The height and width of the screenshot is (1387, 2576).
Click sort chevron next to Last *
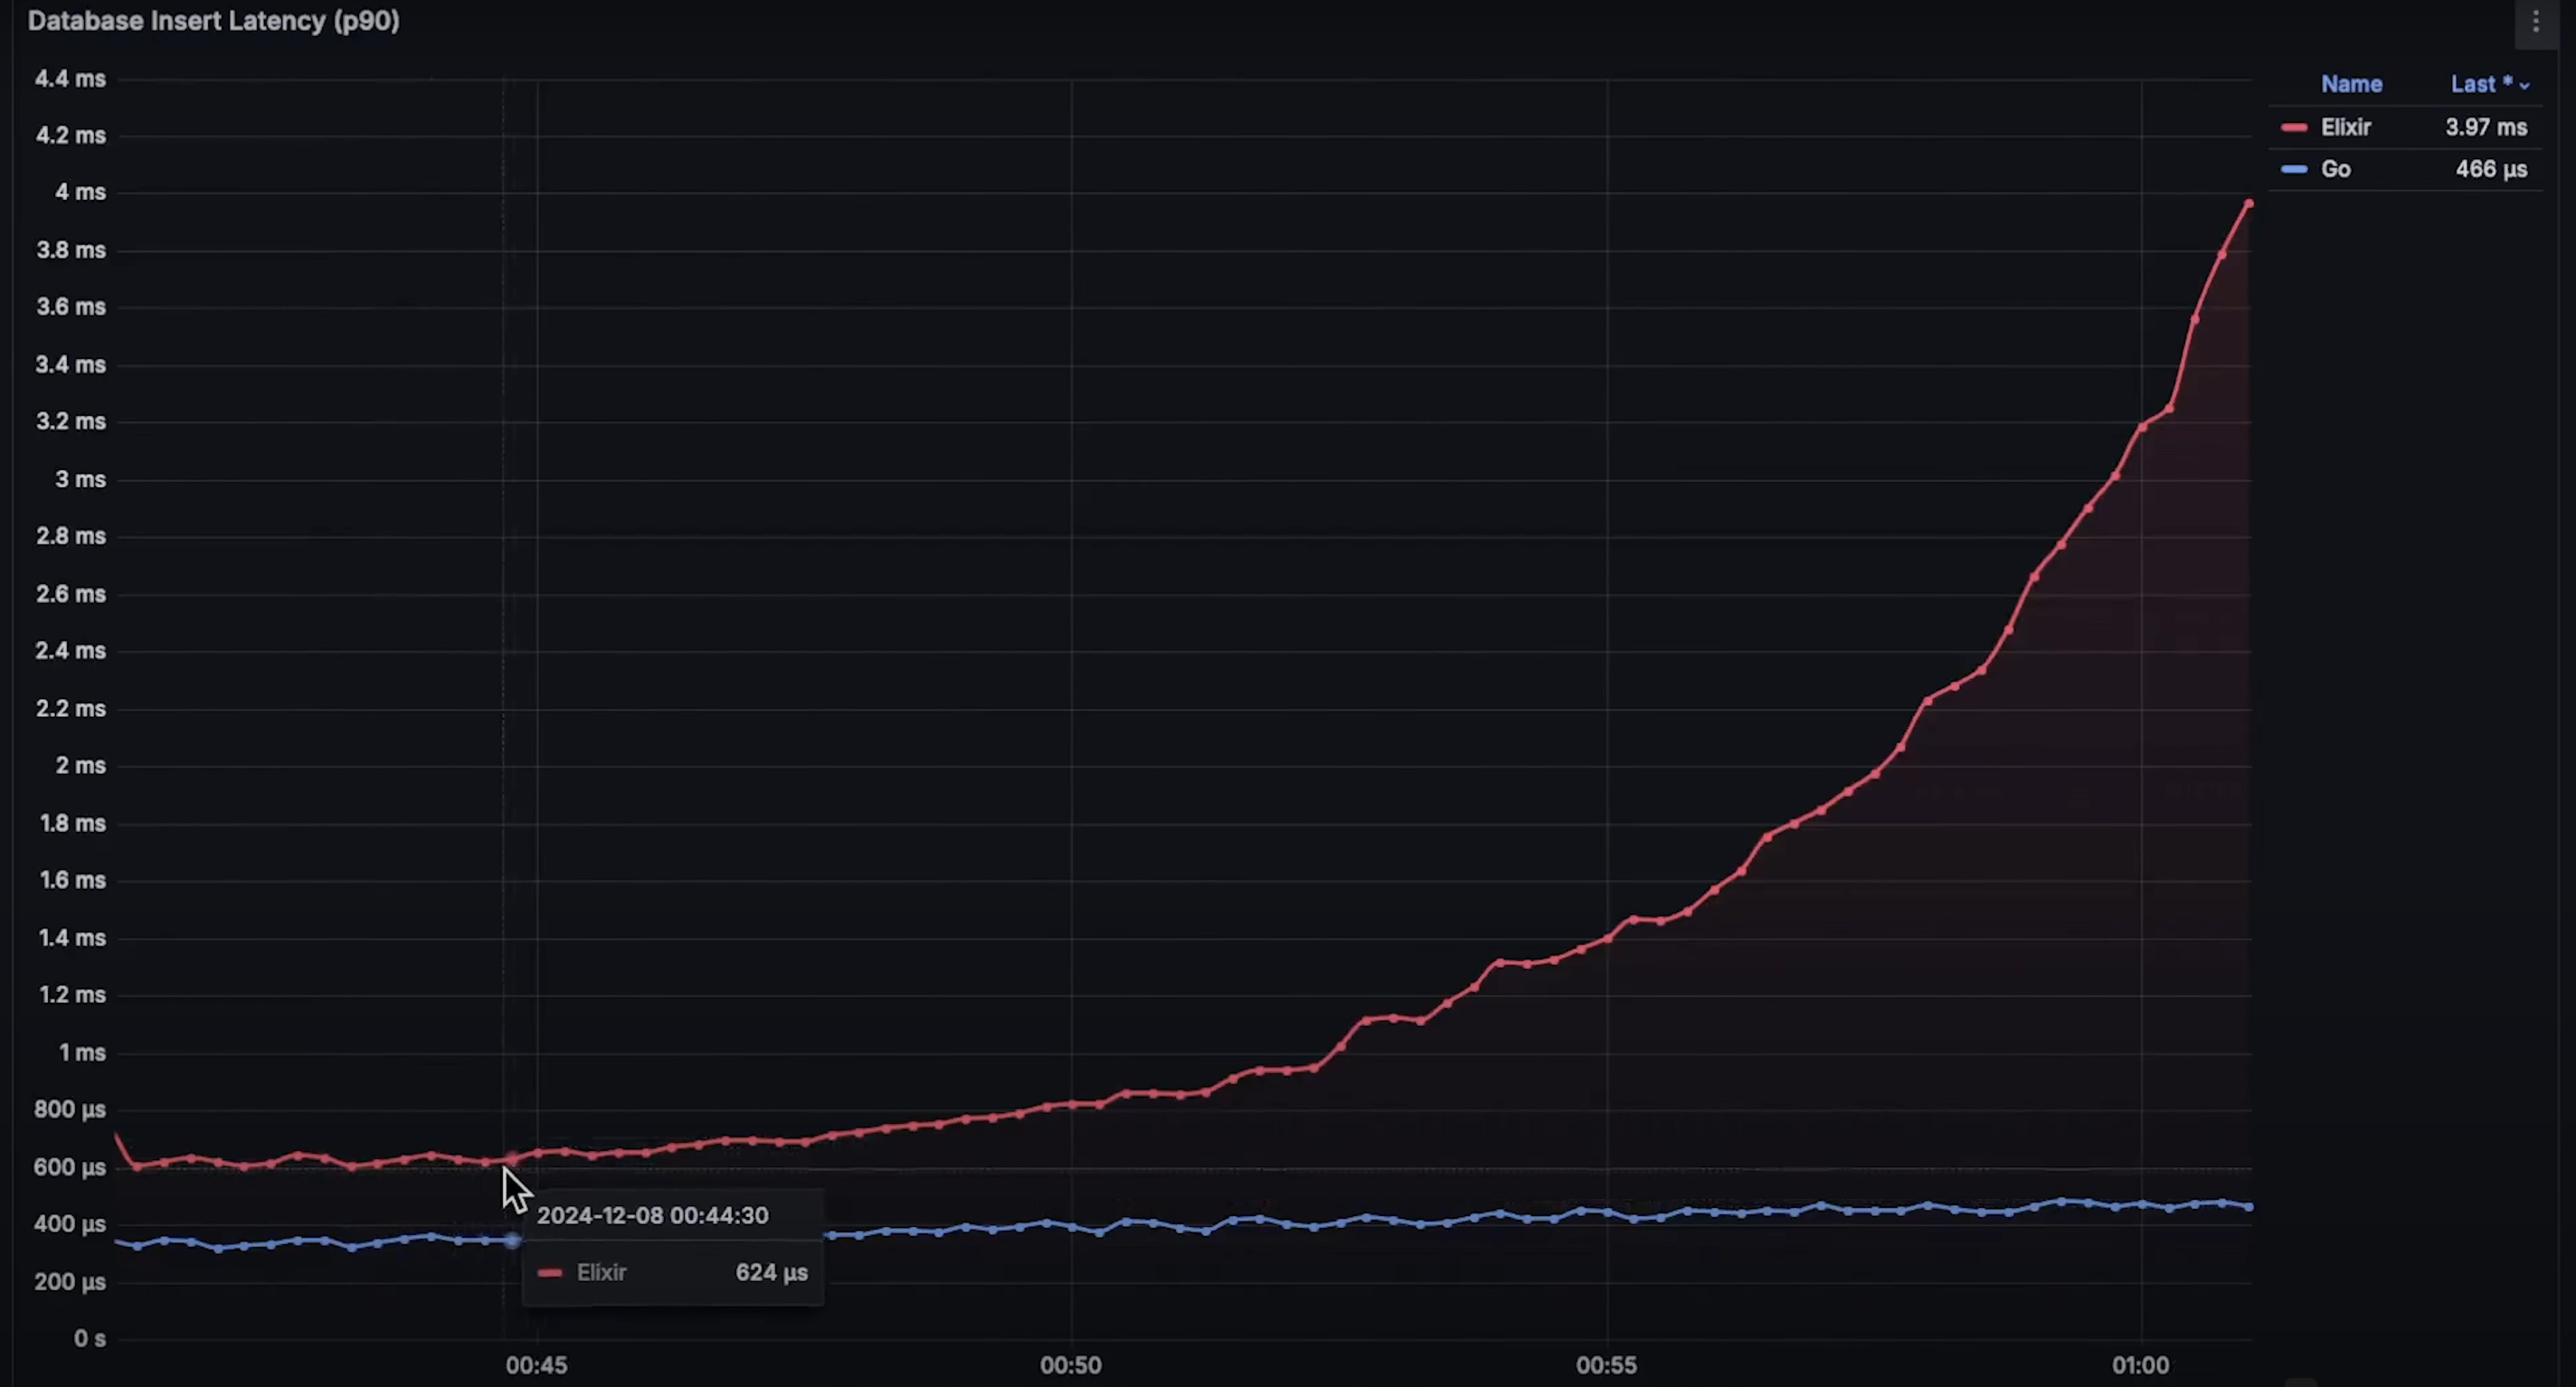(x=2525, y=86)
